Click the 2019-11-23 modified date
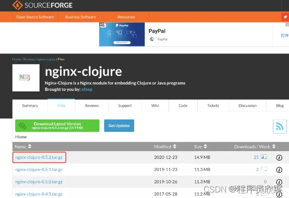The image size is (289, 198). [166, 170]
